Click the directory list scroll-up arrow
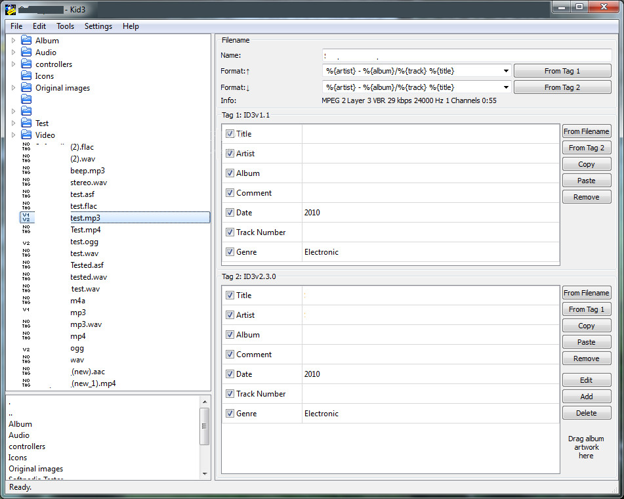 205,402
